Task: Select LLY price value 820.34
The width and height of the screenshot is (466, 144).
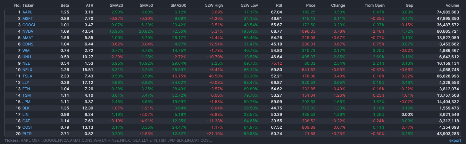Action: 309,82
